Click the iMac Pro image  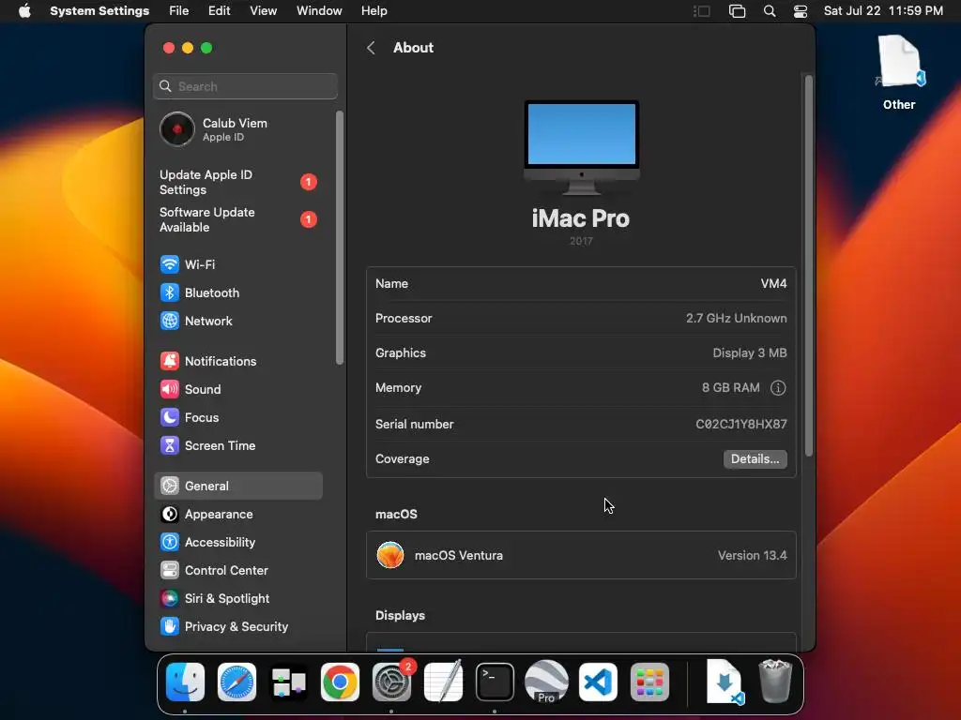(x=581, y=147)
